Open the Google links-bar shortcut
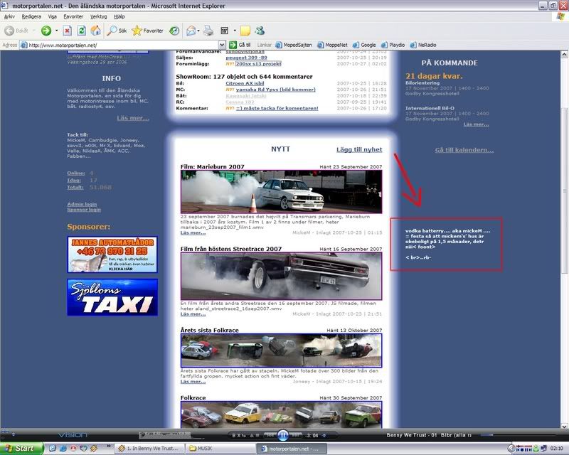Screen dimensions: 569x455 [364, 45]
